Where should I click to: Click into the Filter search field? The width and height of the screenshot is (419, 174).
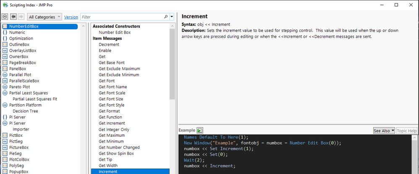123,17
